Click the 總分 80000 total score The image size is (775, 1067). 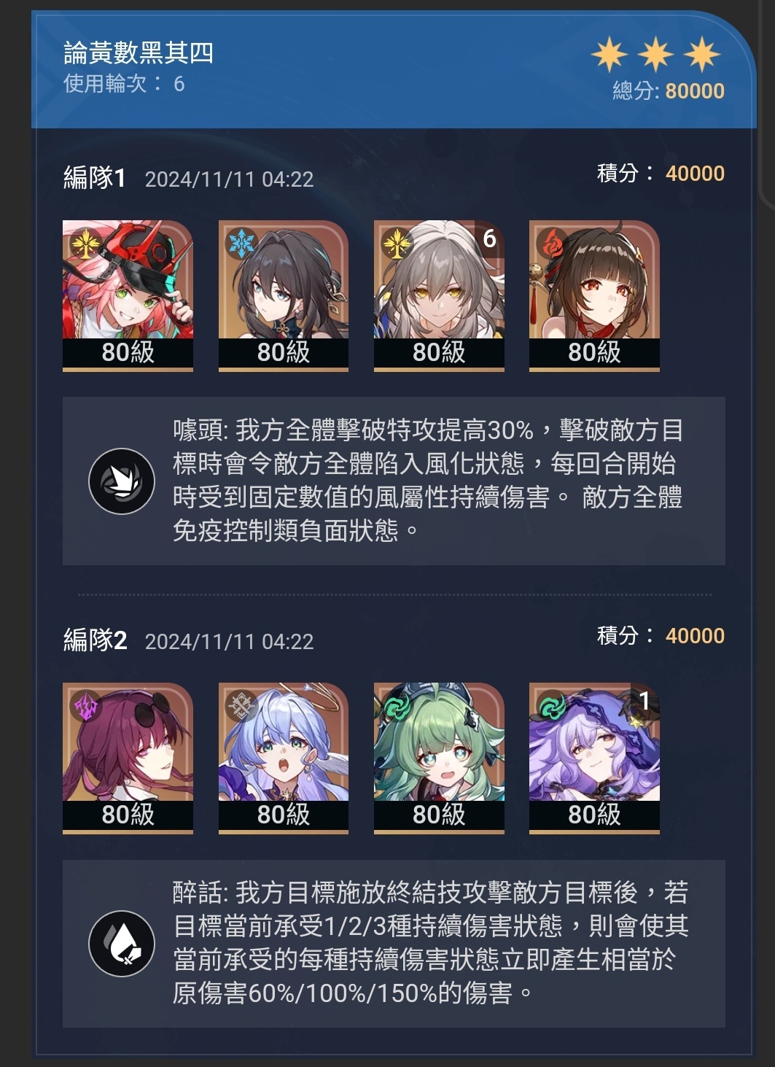[x=669, y=91]
